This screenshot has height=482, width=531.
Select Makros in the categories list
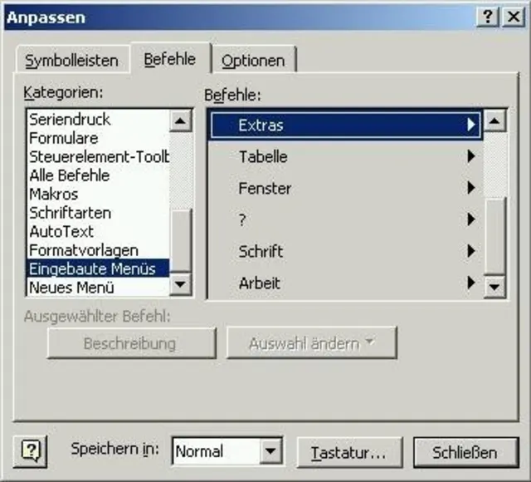click(54, 194)
